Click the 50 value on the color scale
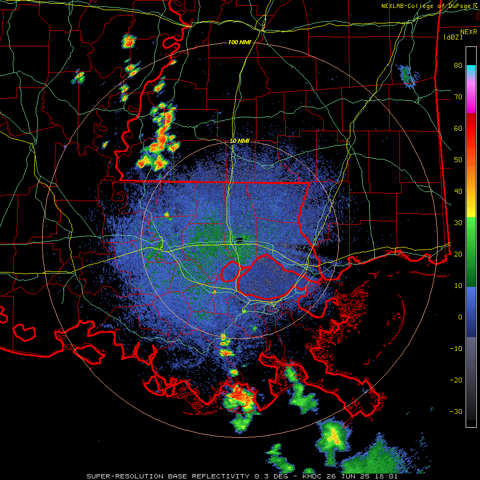 pos(458,160)
